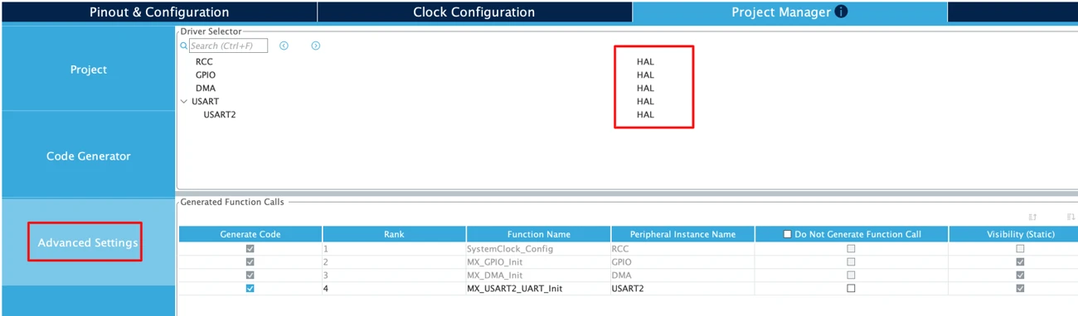Open HAL driver dropdown for USART
Viewport: 1078px width, 316px height.
click(645, 101)
